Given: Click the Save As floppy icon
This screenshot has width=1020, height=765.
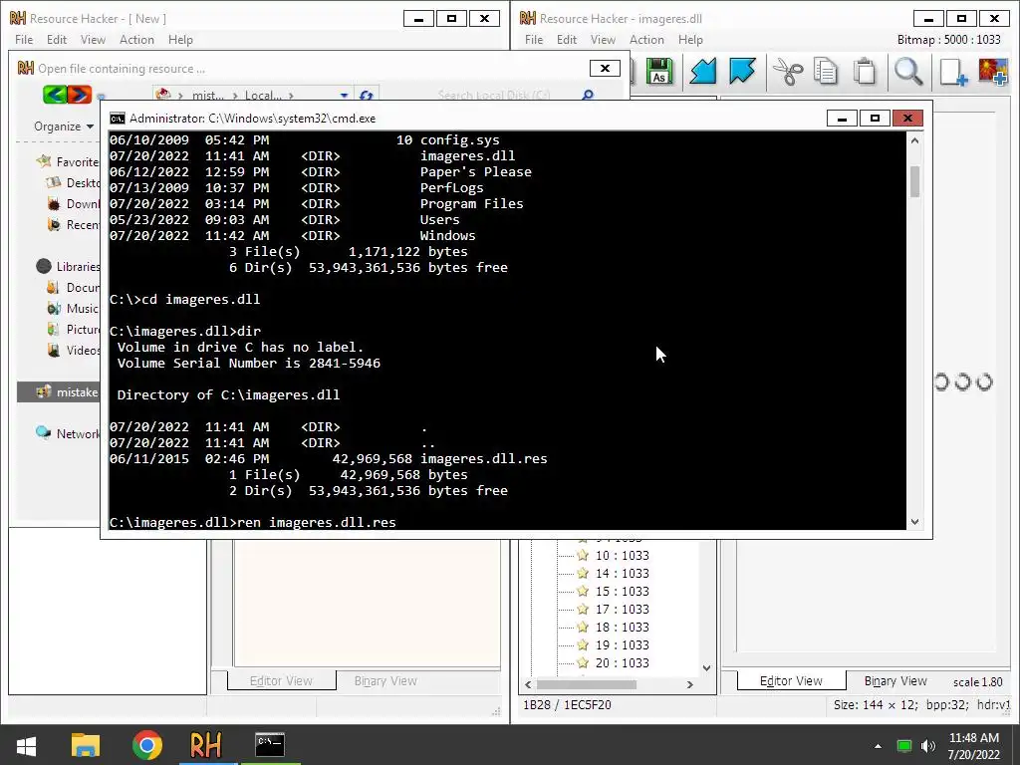Looking at the screenshot, I should (x=659, y=72).
